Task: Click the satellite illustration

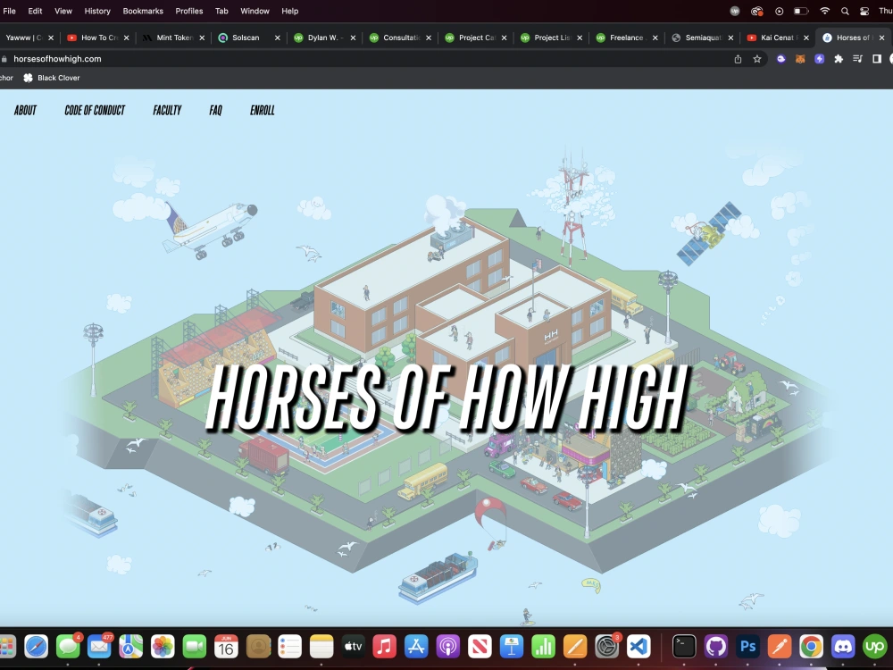Action: click(x=709, y=233)
